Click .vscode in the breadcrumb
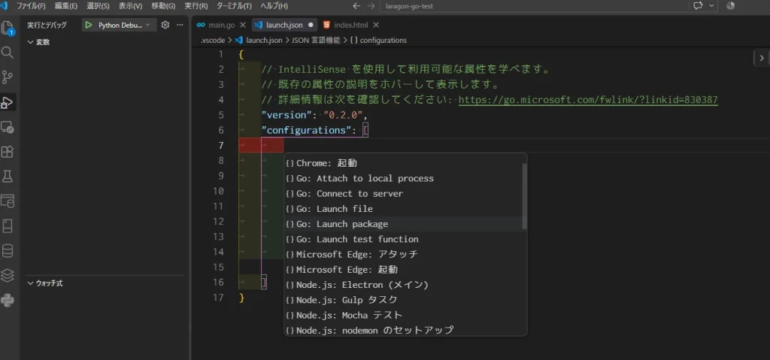The image size is (770, 360). pyautogui.click(x=213, y=41)
